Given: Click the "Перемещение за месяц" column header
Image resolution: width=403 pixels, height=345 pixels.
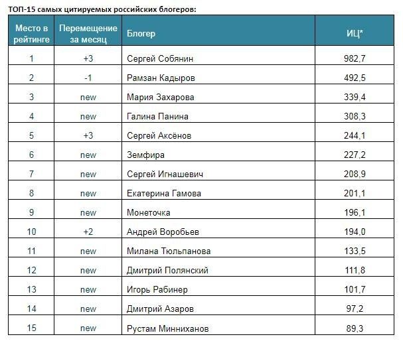Looking at the screenshot, I should click(88, 33).
